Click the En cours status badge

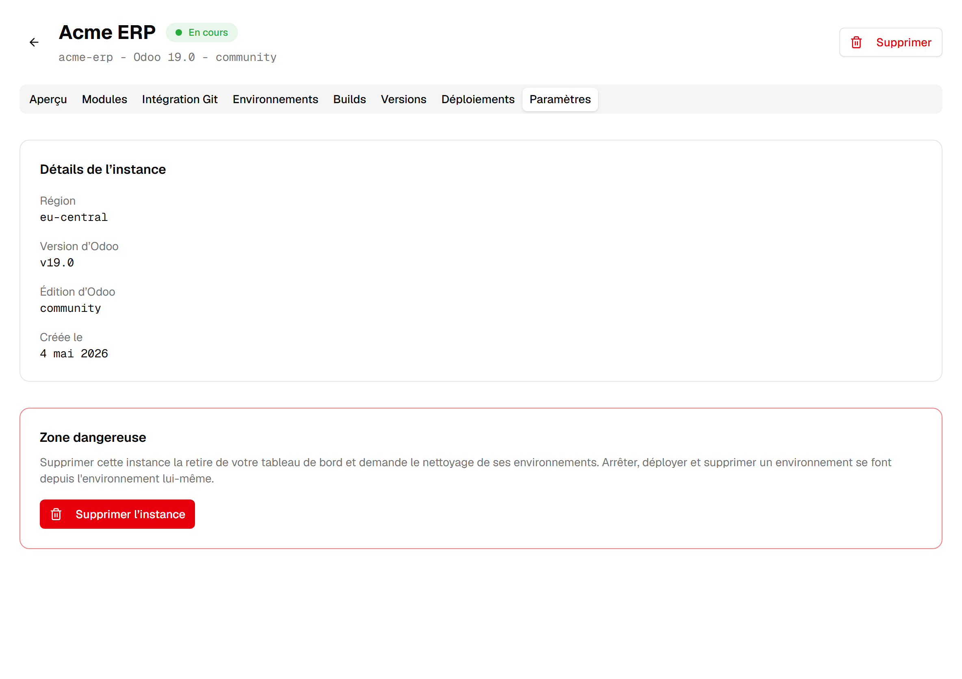(201, 32)
